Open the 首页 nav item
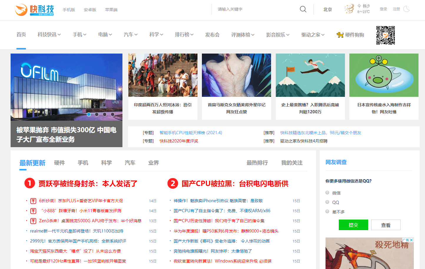 (21, 35)
